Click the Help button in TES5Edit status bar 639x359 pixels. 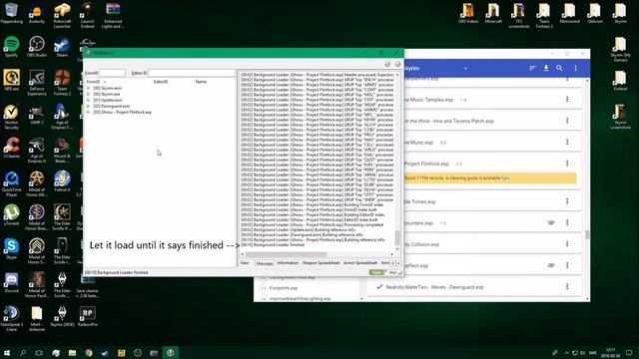[x=393, y=272]
